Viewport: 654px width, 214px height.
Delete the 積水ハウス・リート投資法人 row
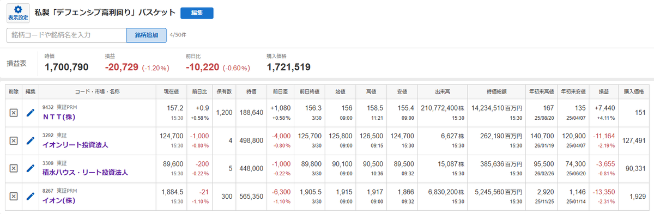[x=14, y=168]
